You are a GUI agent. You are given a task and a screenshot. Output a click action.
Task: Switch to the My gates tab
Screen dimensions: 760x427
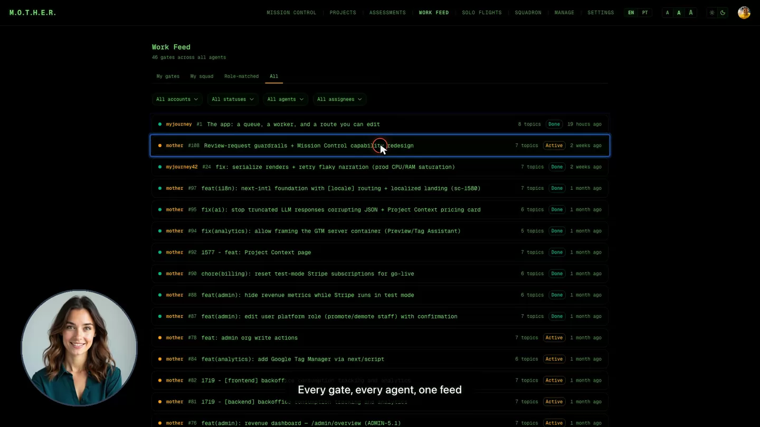(168, 76)
